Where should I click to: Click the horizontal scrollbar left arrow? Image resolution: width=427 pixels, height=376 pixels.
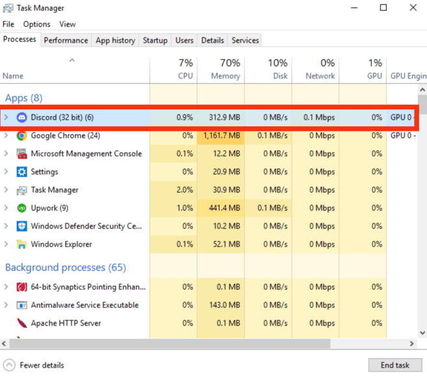point(4,344)
